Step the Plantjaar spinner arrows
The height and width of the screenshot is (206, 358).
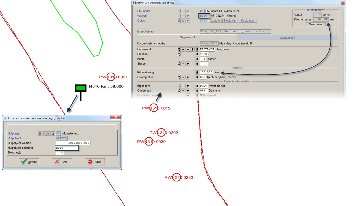(179, 54)
